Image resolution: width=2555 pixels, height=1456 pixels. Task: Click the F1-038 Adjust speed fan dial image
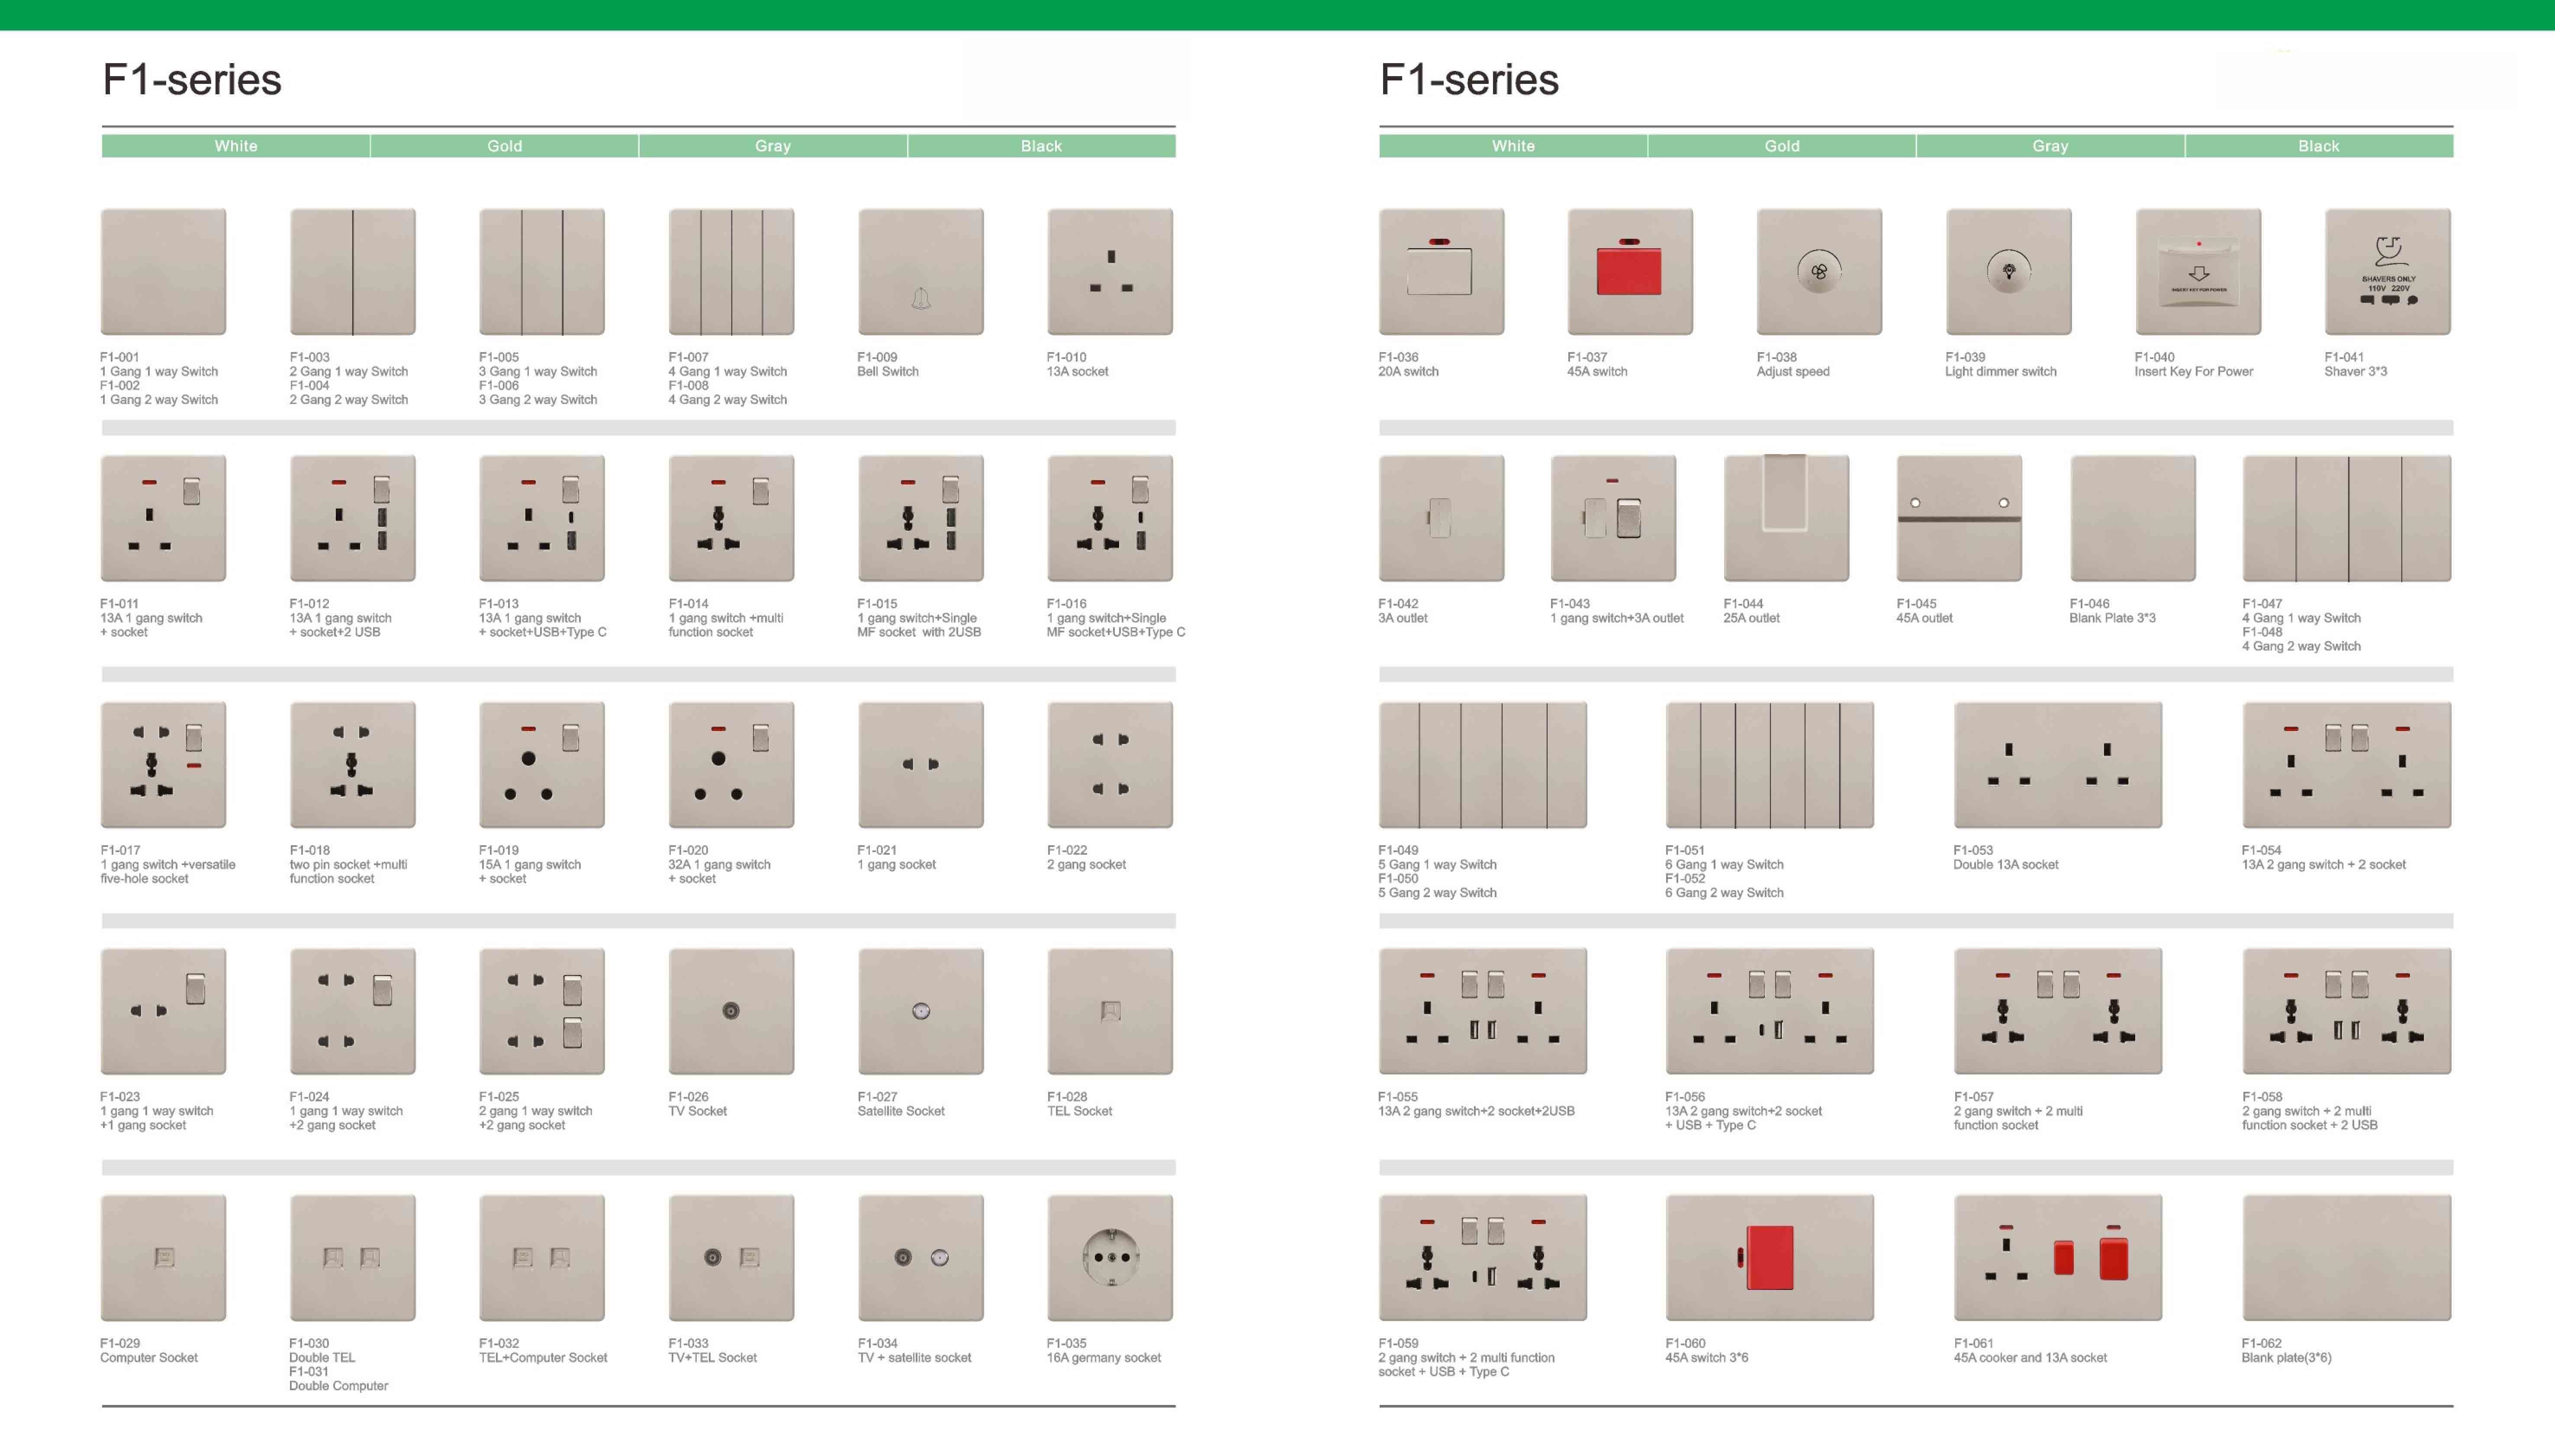tap(1819, 271)
